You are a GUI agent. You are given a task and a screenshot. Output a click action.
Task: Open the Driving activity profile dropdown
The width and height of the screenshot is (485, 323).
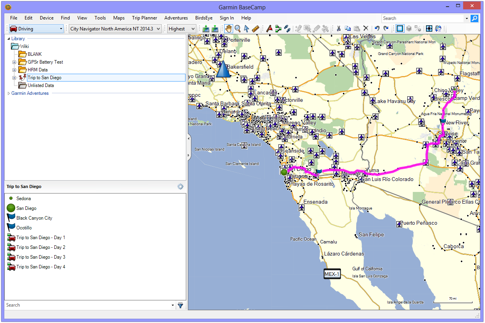[x=36, y=28]
